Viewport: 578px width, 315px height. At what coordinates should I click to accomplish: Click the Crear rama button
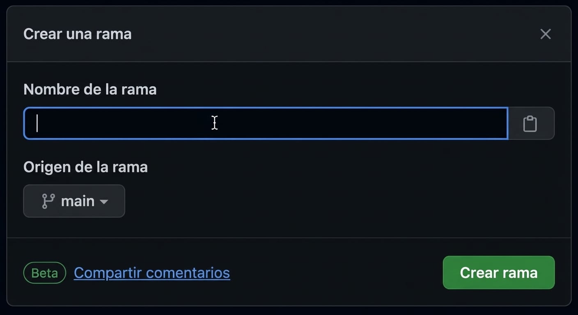pos(498,272)
